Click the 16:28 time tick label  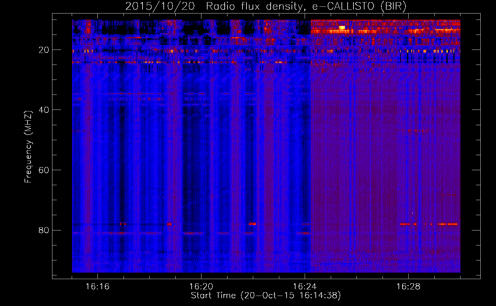[408, 287]
